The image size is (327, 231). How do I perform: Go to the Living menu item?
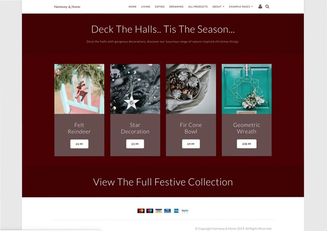tap(146, 7)
